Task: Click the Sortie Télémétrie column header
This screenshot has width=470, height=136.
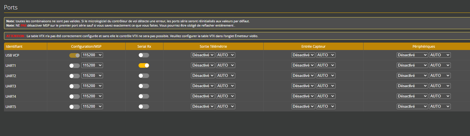Action: coord(213,46)
